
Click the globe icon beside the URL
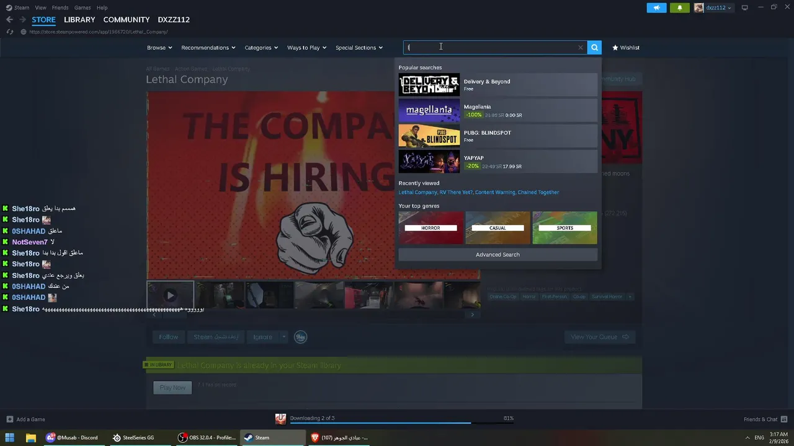(23, 32)
